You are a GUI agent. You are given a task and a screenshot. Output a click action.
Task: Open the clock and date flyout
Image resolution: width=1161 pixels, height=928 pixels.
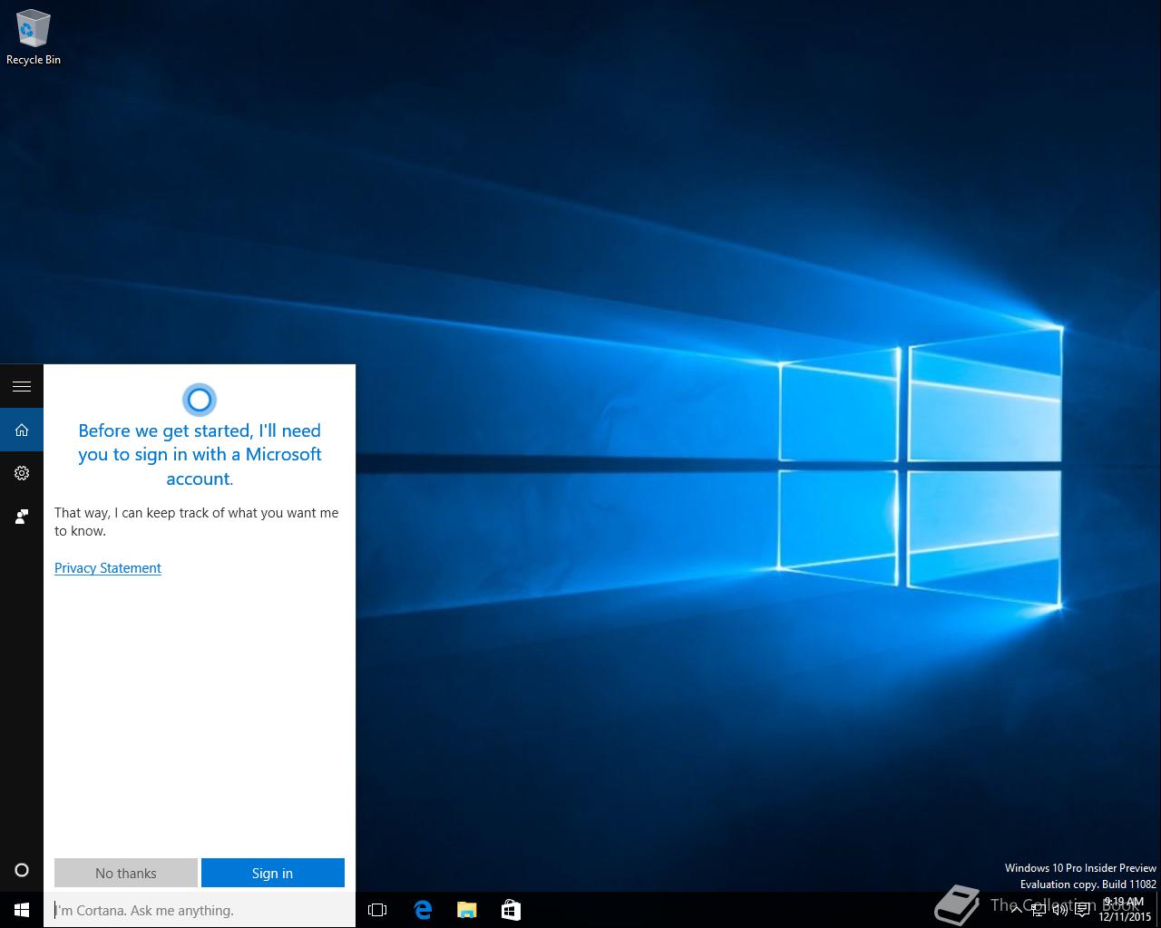tap(1125, 910)
